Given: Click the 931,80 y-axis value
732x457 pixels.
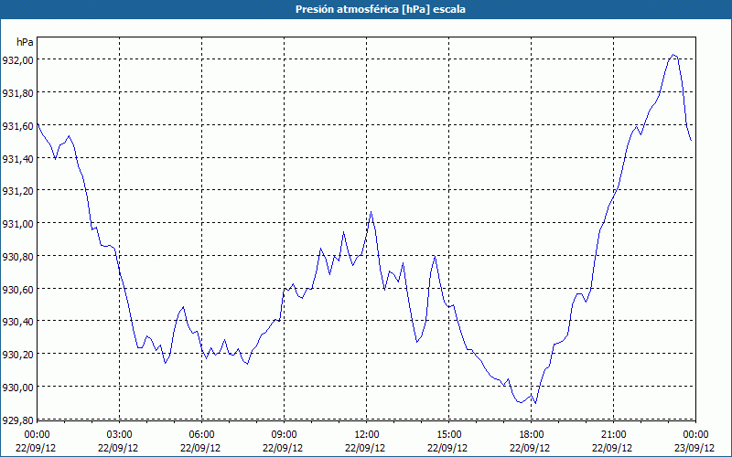Looking at the screenshot, I should coord(17,93).
